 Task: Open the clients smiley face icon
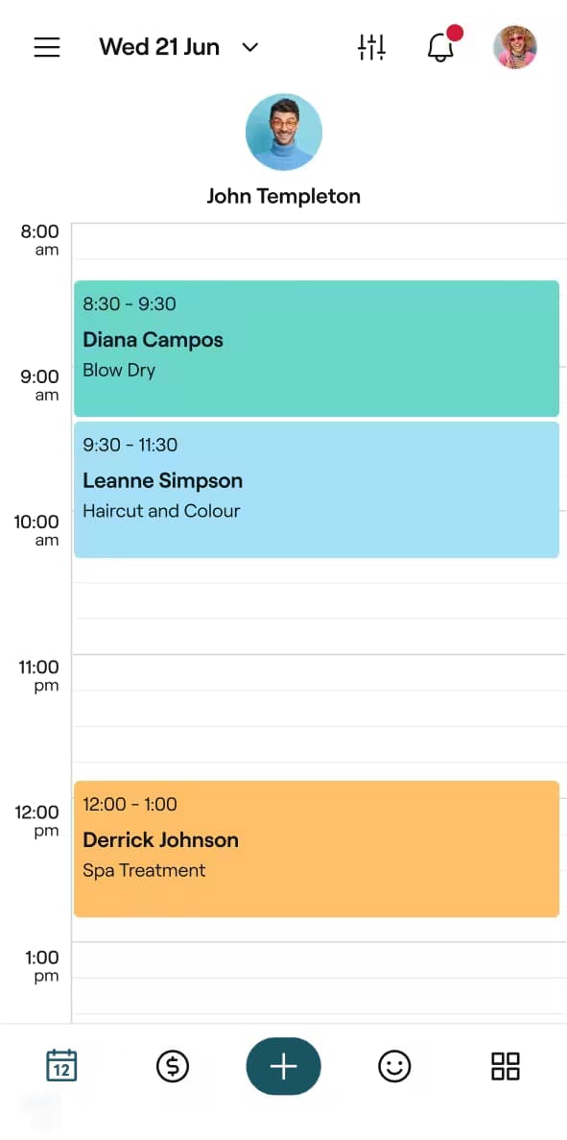click(394, 1067)
